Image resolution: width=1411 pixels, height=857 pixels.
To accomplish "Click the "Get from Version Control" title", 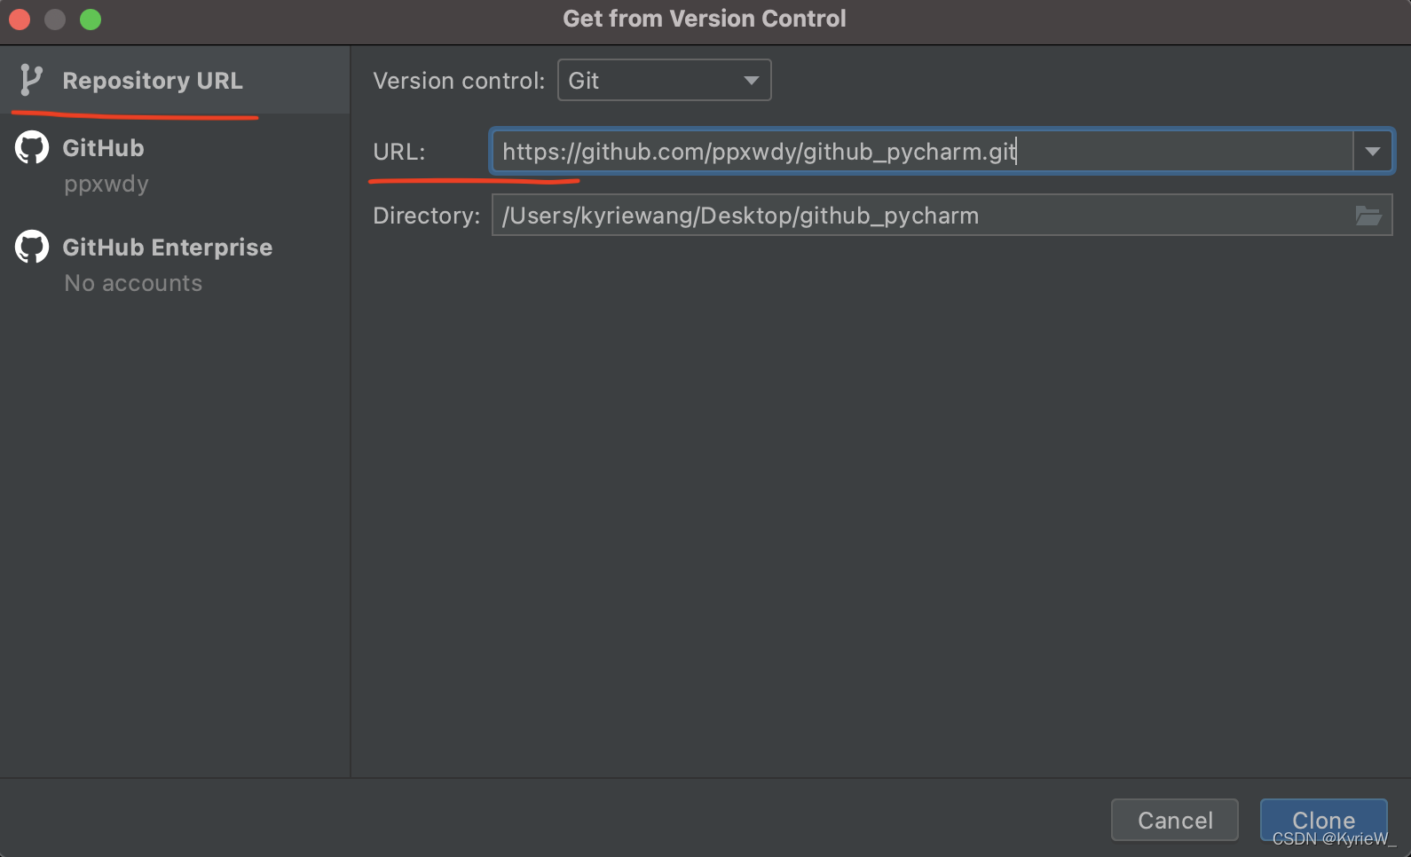I will click(705, 19).
